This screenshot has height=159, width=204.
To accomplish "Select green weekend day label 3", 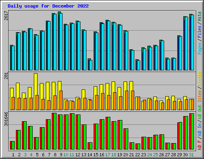I will pyautogui.click(x=25, y=155).
